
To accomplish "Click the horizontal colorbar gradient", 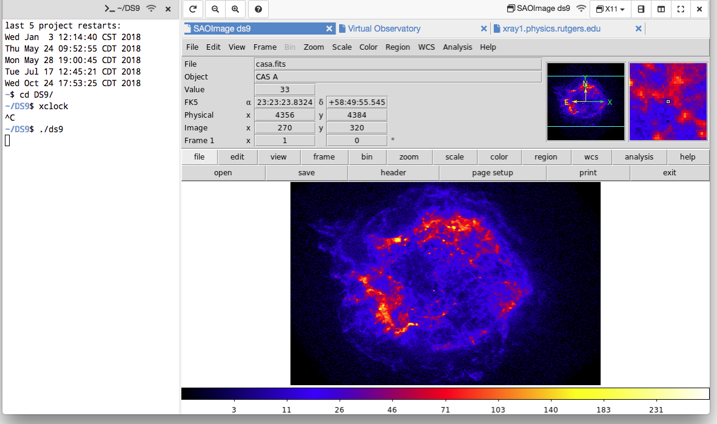I will pos(445,394).
